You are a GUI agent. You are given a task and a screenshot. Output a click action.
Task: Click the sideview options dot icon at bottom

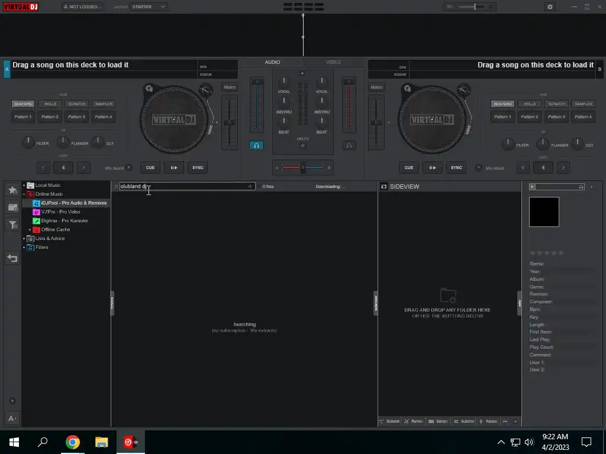(x=515, y=421)
